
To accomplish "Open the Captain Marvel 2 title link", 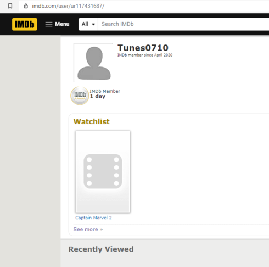I will click(x=93, y=218).
